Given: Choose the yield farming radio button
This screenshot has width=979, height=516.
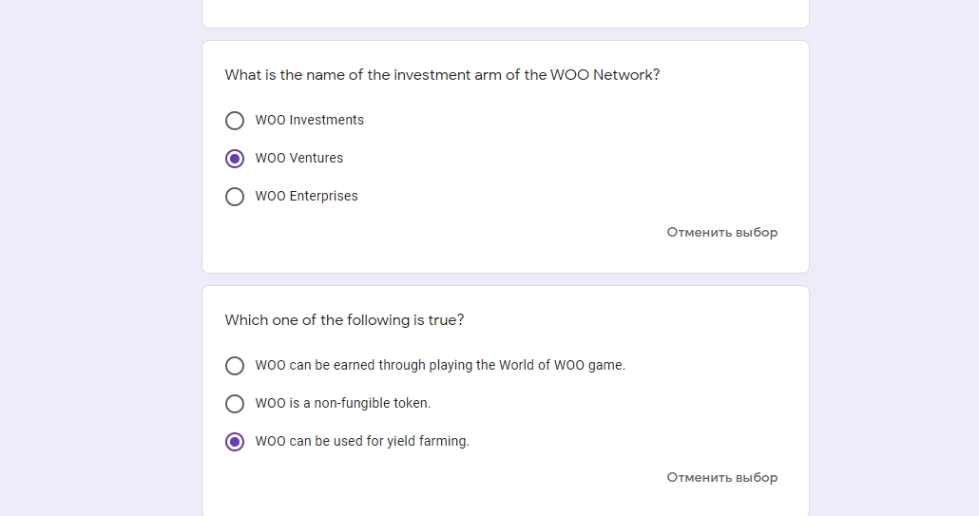Looking at the screenshot, I should click(x=235, y=442).
